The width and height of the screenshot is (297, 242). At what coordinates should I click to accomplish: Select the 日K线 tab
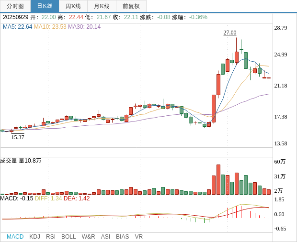(45, 6)
